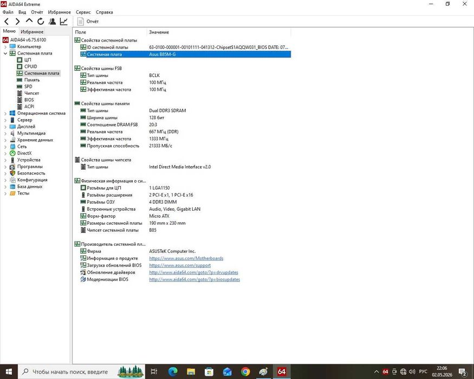The height and width of the screenshot is (379, 474).
Task: Switch to the Избранное sidebar tab
Action: (32, 32)
